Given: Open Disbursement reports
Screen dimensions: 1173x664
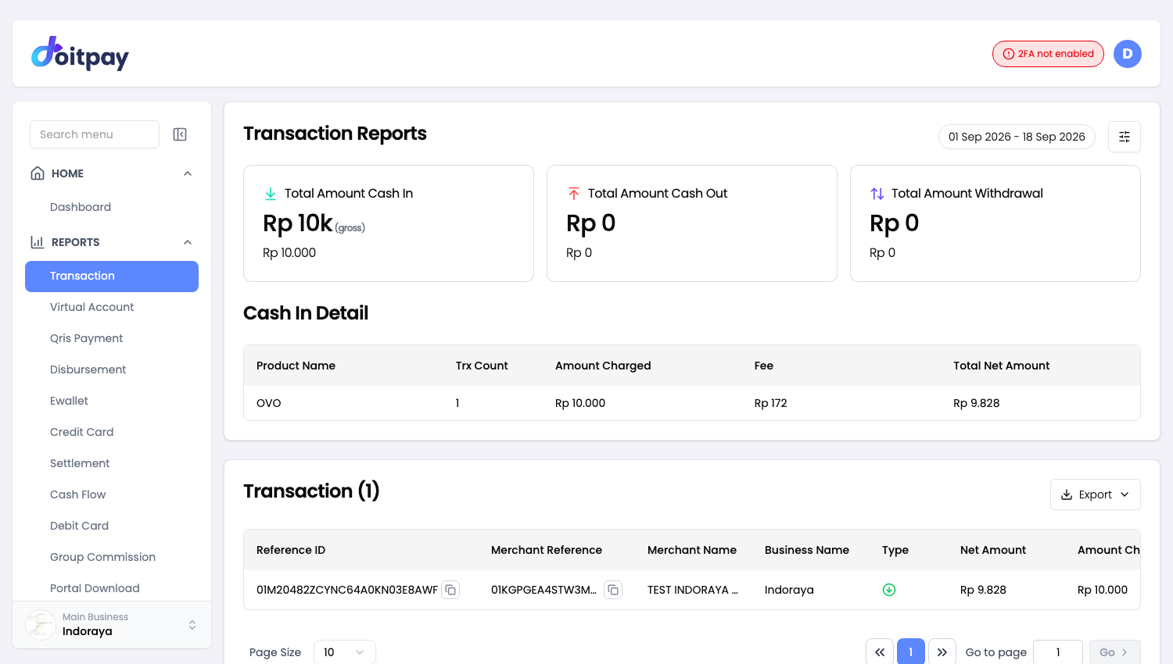Looking at the screenshot, I should 88,369.
